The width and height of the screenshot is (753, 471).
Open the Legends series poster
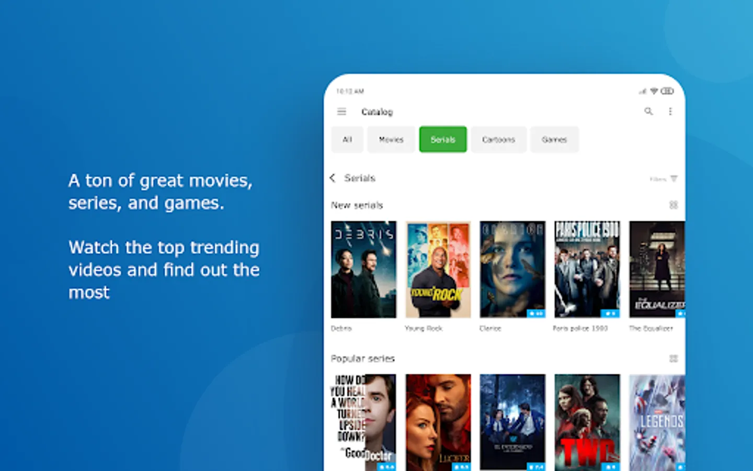pyautogui.click(x=657, y=422)
